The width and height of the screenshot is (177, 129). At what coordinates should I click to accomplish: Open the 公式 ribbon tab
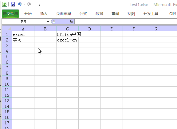(x=83, y=14)
